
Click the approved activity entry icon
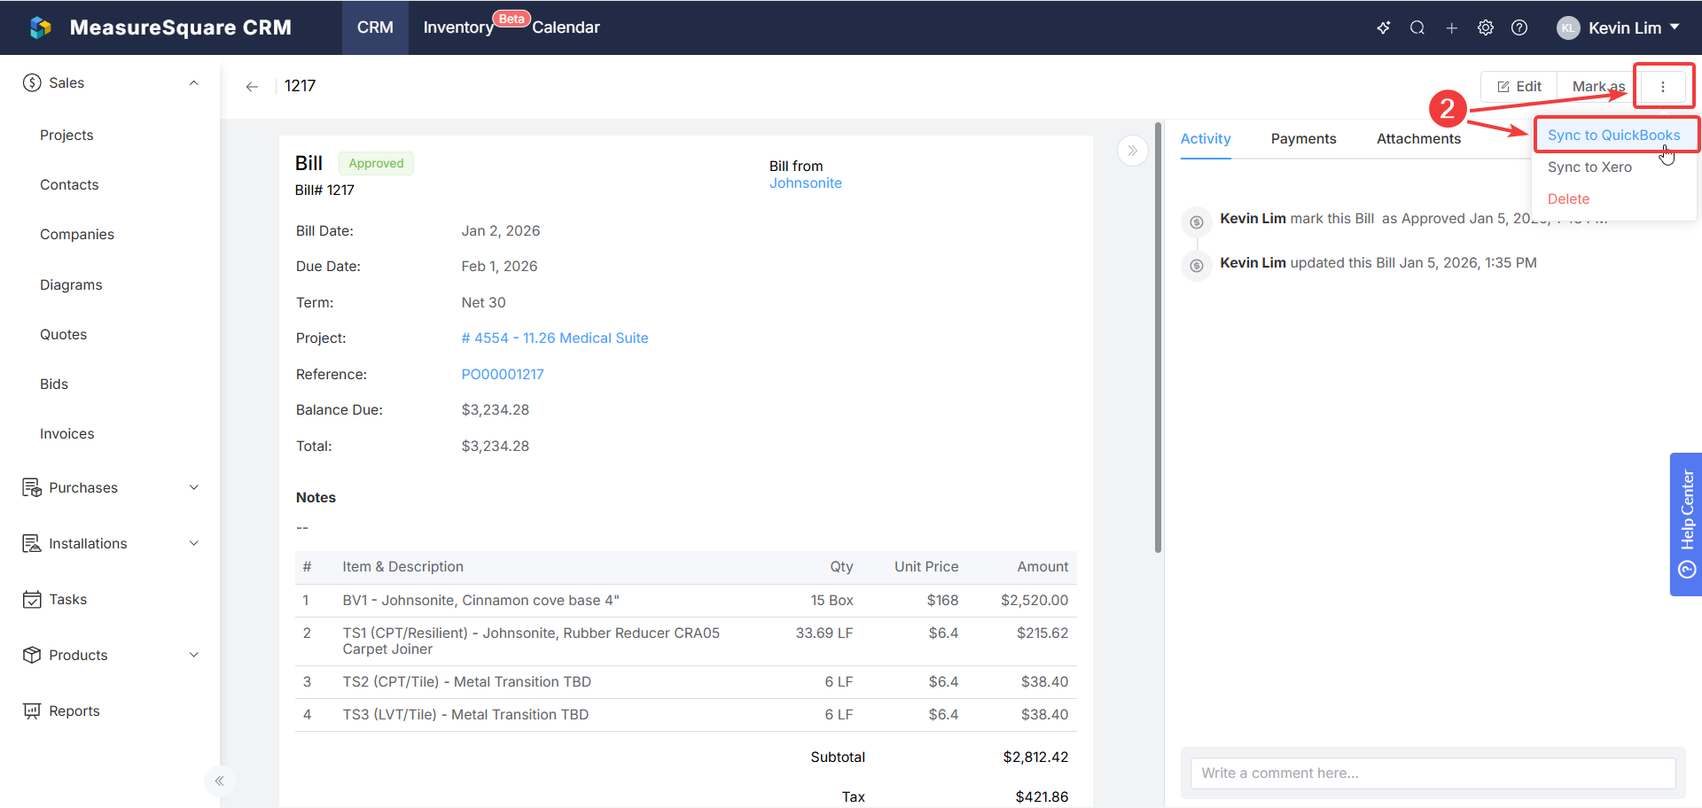[x=1197, y=221]
